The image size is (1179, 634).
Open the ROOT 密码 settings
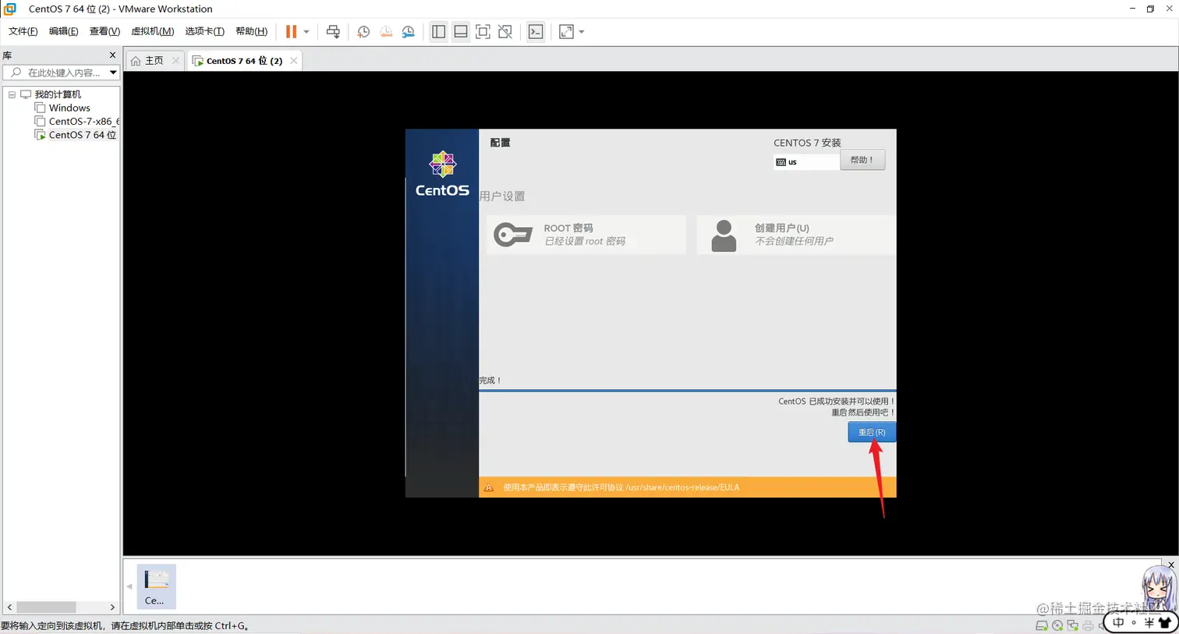point(586,235)
